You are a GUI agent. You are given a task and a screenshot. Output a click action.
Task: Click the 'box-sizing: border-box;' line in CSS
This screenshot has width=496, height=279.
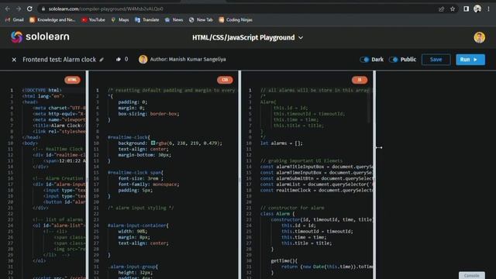click(x=149, y=114)
